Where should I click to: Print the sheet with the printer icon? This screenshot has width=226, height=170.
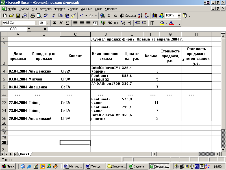pos(32,16)
